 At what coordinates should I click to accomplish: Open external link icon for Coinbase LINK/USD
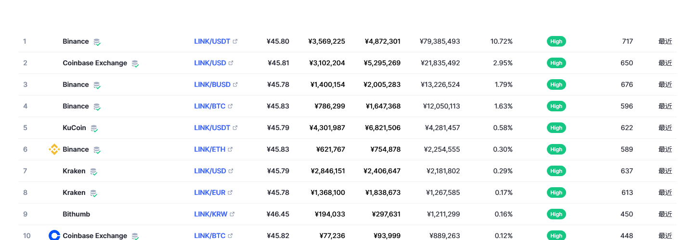[231, 63]
